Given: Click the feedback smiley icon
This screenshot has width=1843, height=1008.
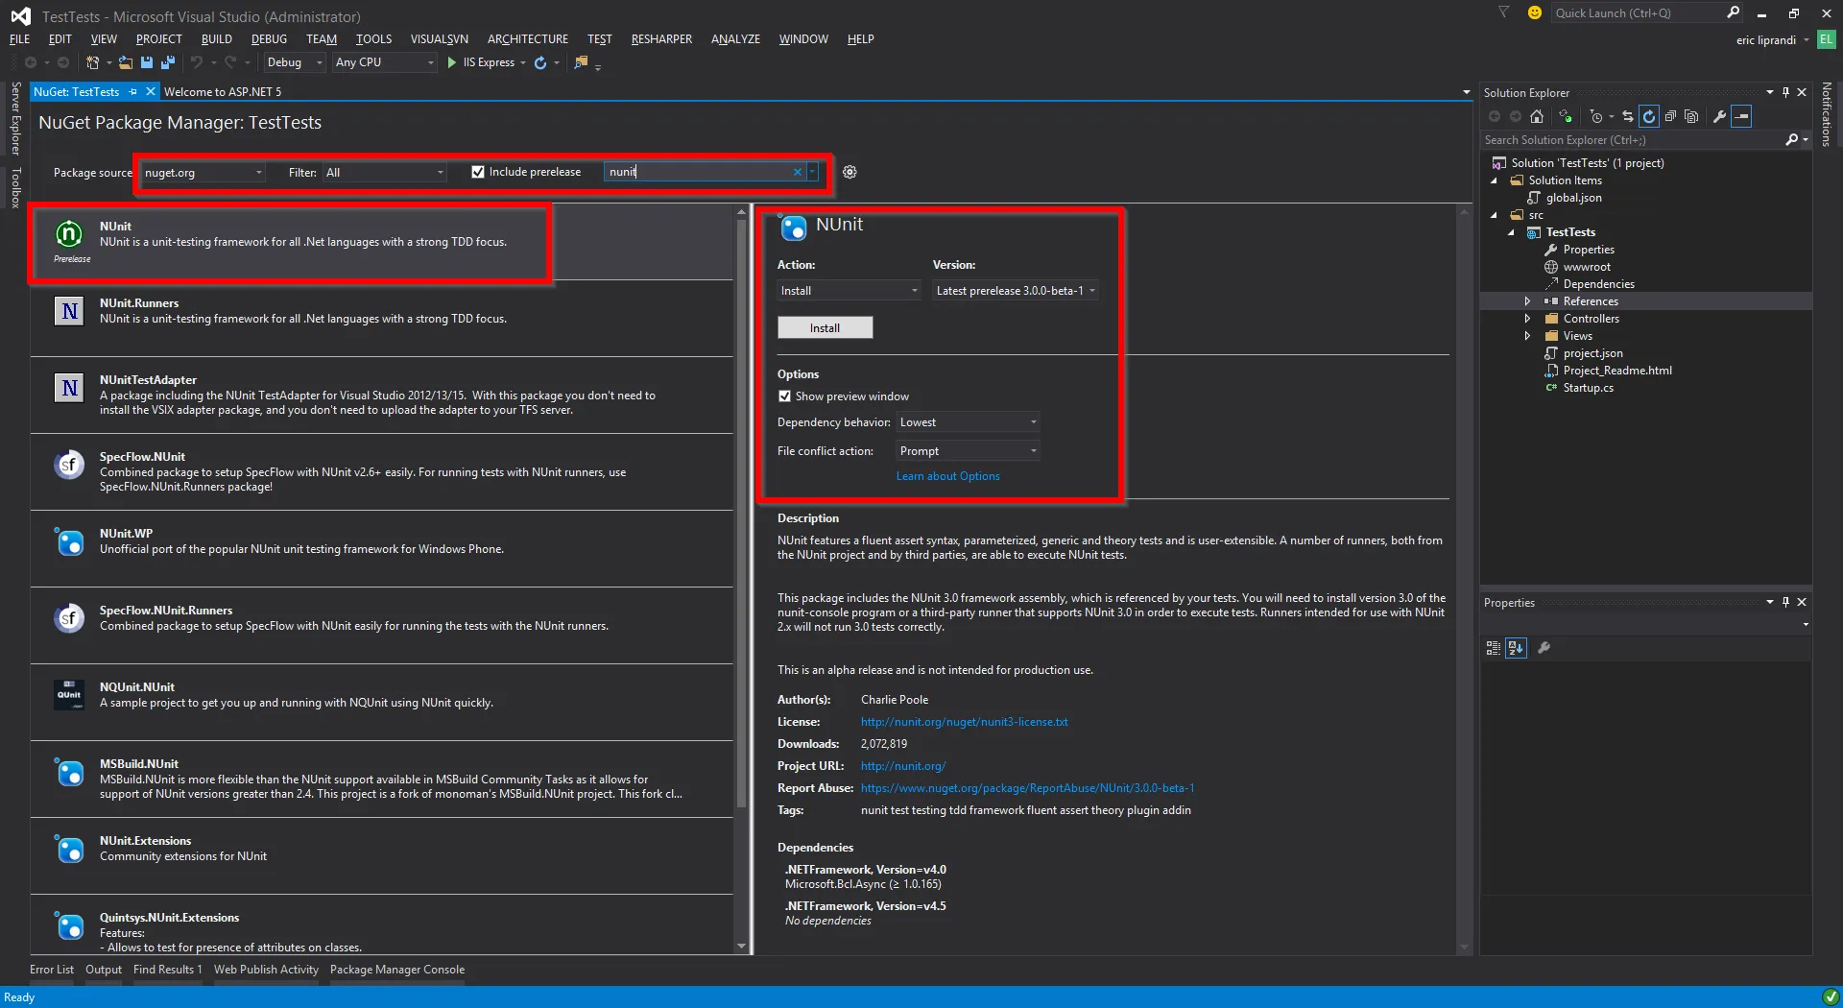Looking at the screenshot, I should click(1535, 12).
